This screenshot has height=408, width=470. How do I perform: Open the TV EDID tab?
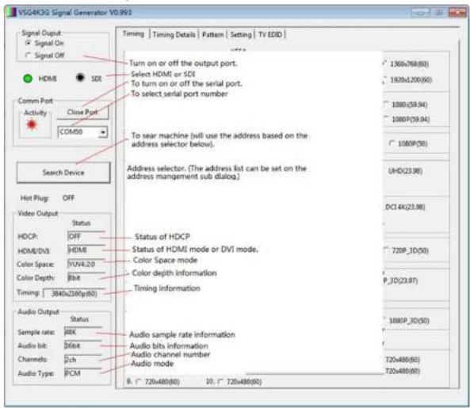point(270,35)
